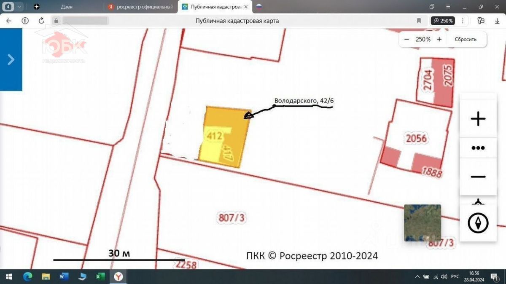Reload the page with the refresh icon
The image size is (506, 284).
pyautogui.click(x=41, y=21)
